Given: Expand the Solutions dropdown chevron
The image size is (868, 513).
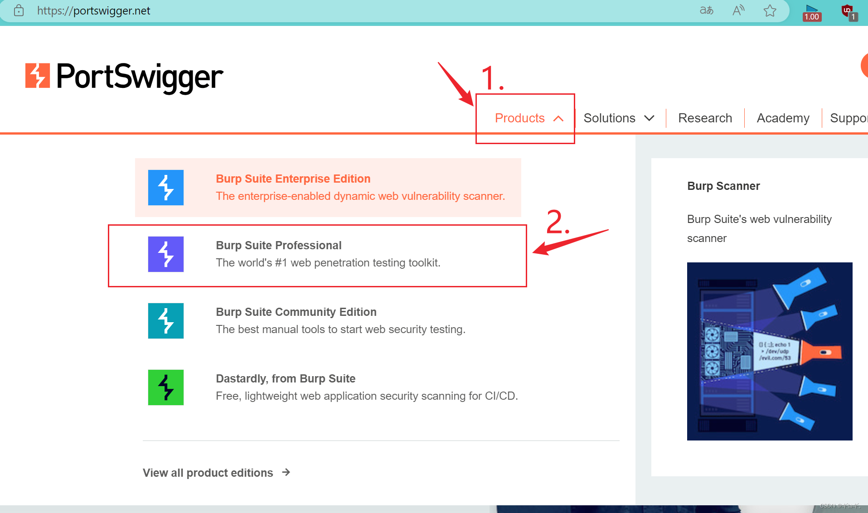Looking at the screenshot, I should click(649, 118).
